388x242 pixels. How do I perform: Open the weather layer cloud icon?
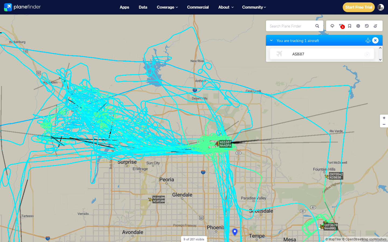(332, 26)
